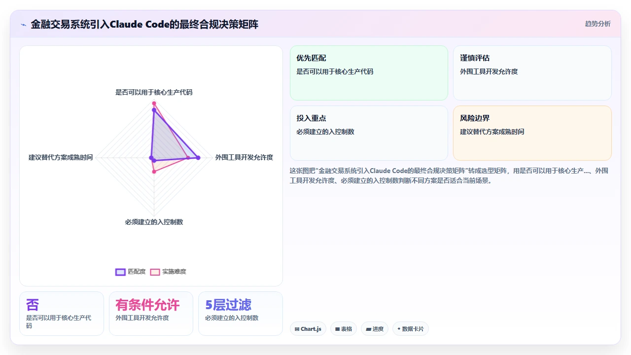Click the pink data point at radar top
This screenshot has height=355, width=631.
[154, 103]
